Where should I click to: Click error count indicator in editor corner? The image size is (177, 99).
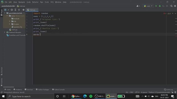tap(165, 13)
